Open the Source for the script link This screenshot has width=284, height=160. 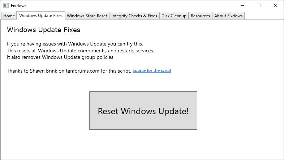coord(152,70)
